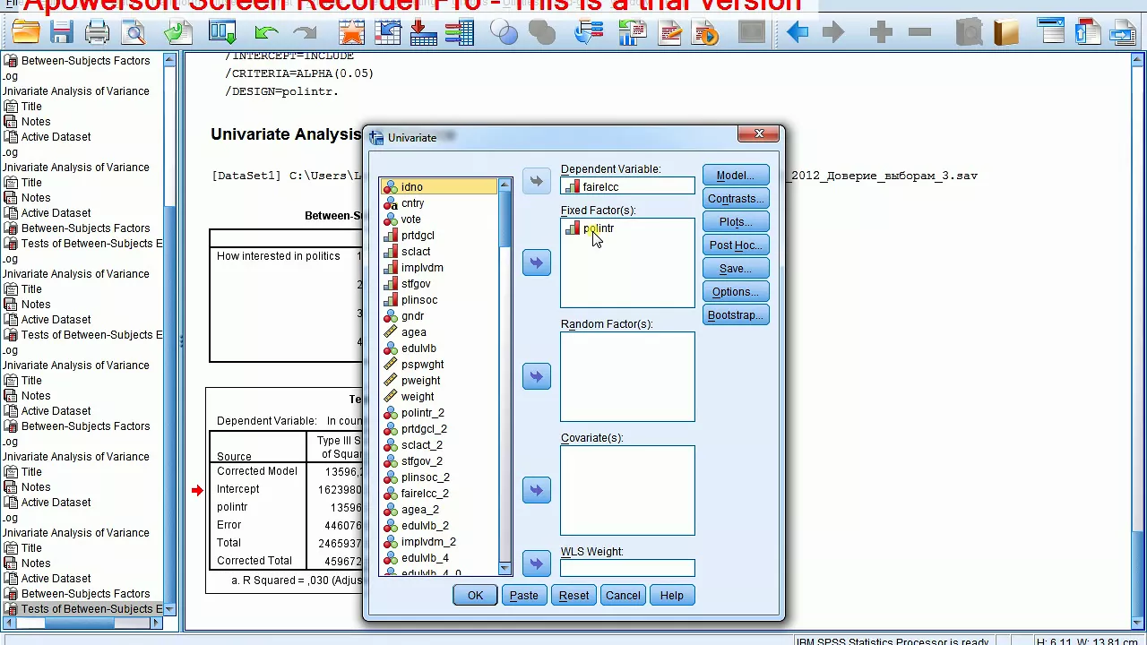Move variable into Covariate(s) with arrow

click(537, 490)
